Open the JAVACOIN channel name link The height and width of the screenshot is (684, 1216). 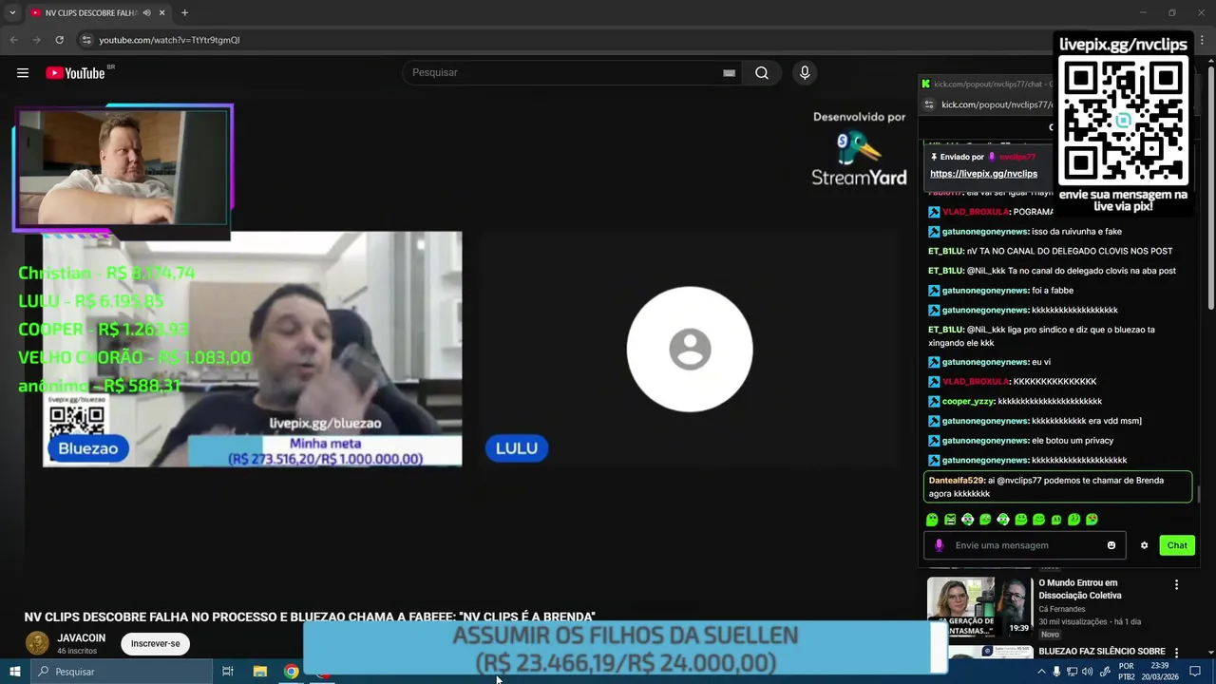click(x=81, y=638)
